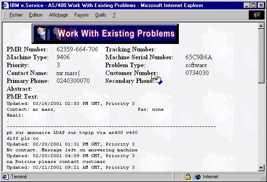
Task: Open the Favoris menu
Action: (x=82, y=15)
